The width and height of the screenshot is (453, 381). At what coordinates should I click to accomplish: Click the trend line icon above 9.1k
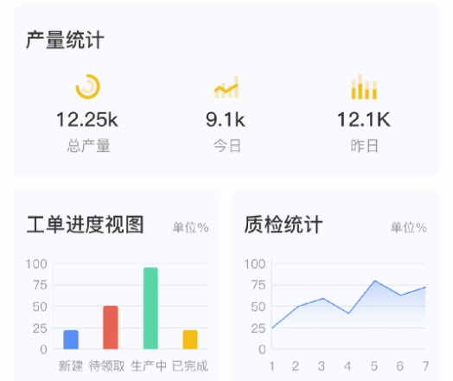(x=226, y=87)
